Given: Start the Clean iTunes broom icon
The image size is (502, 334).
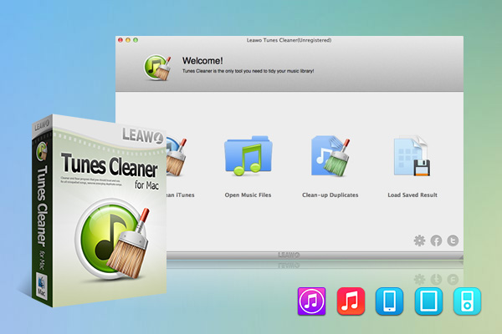Looking at the screenshot, I should [177, 157].
